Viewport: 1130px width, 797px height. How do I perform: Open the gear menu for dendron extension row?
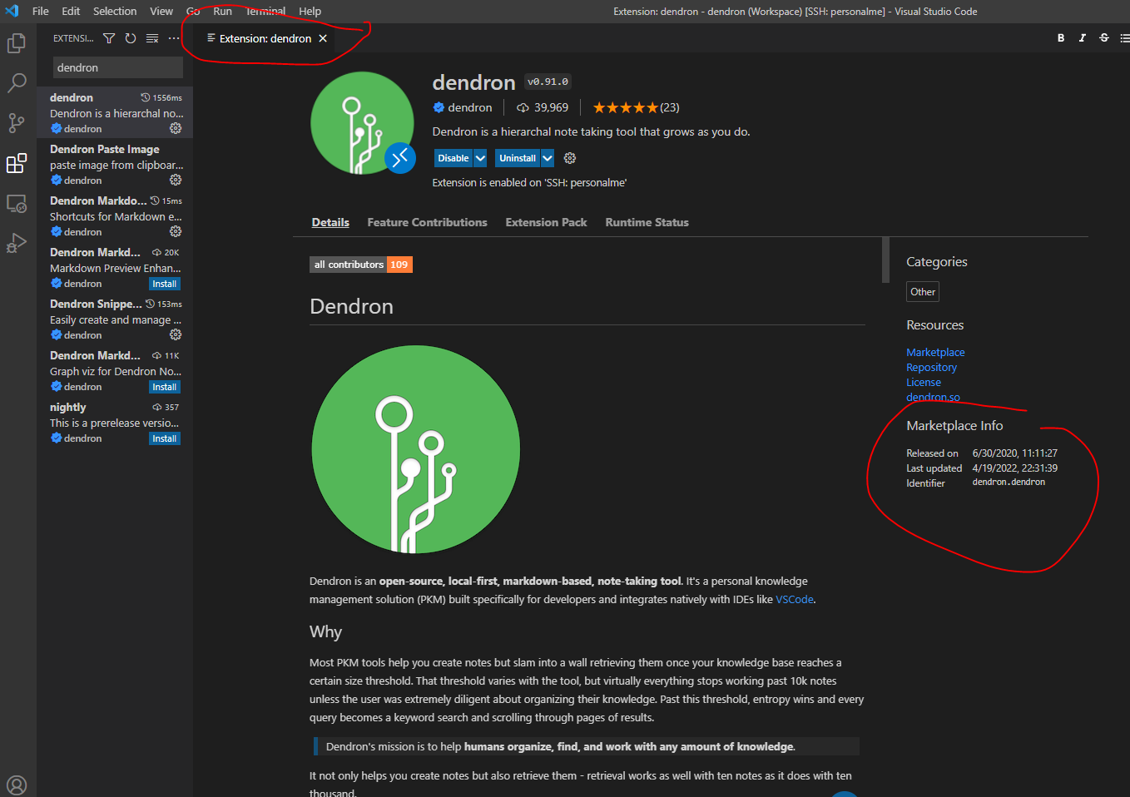click(x=176, y=128)
